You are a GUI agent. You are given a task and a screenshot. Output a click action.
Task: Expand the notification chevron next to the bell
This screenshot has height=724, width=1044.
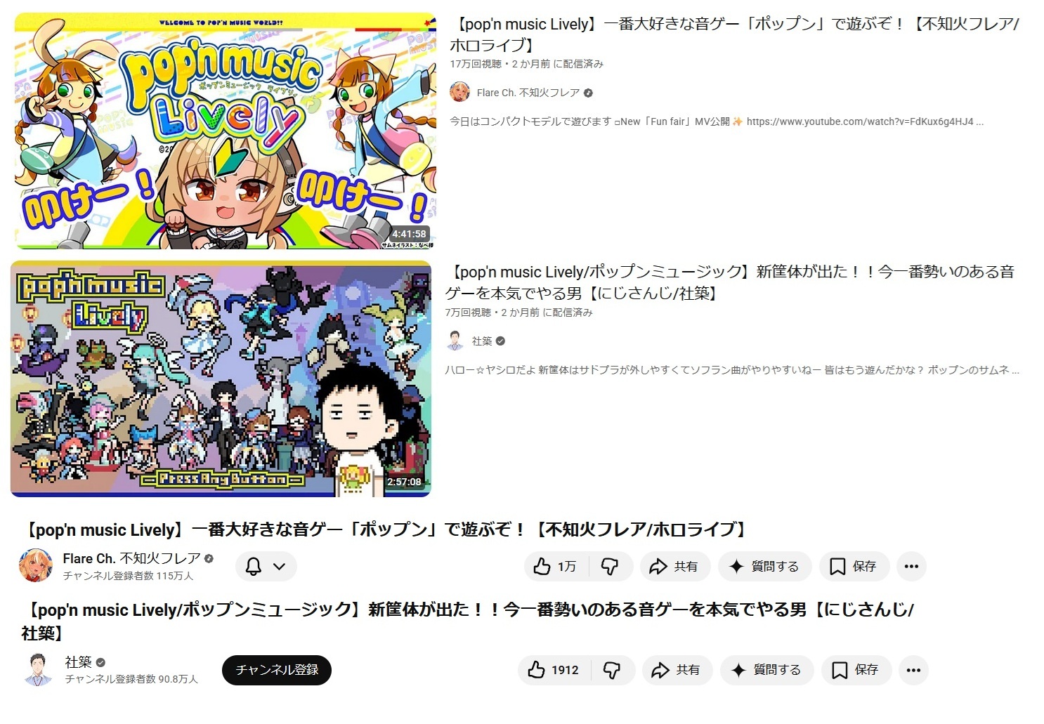click(x=279, y=566)
